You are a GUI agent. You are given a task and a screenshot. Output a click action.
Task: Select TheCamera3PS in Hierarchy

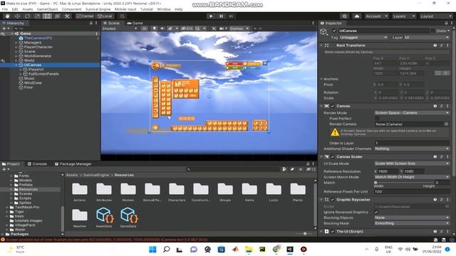pos(38,38)
